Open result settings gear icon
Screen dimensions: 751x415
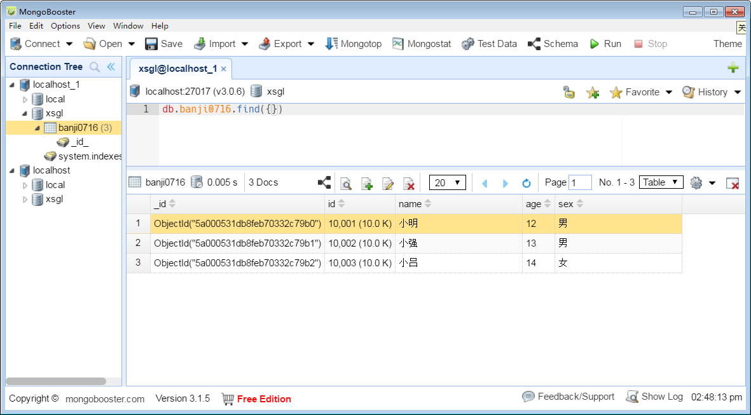click(x=696, y=182)
